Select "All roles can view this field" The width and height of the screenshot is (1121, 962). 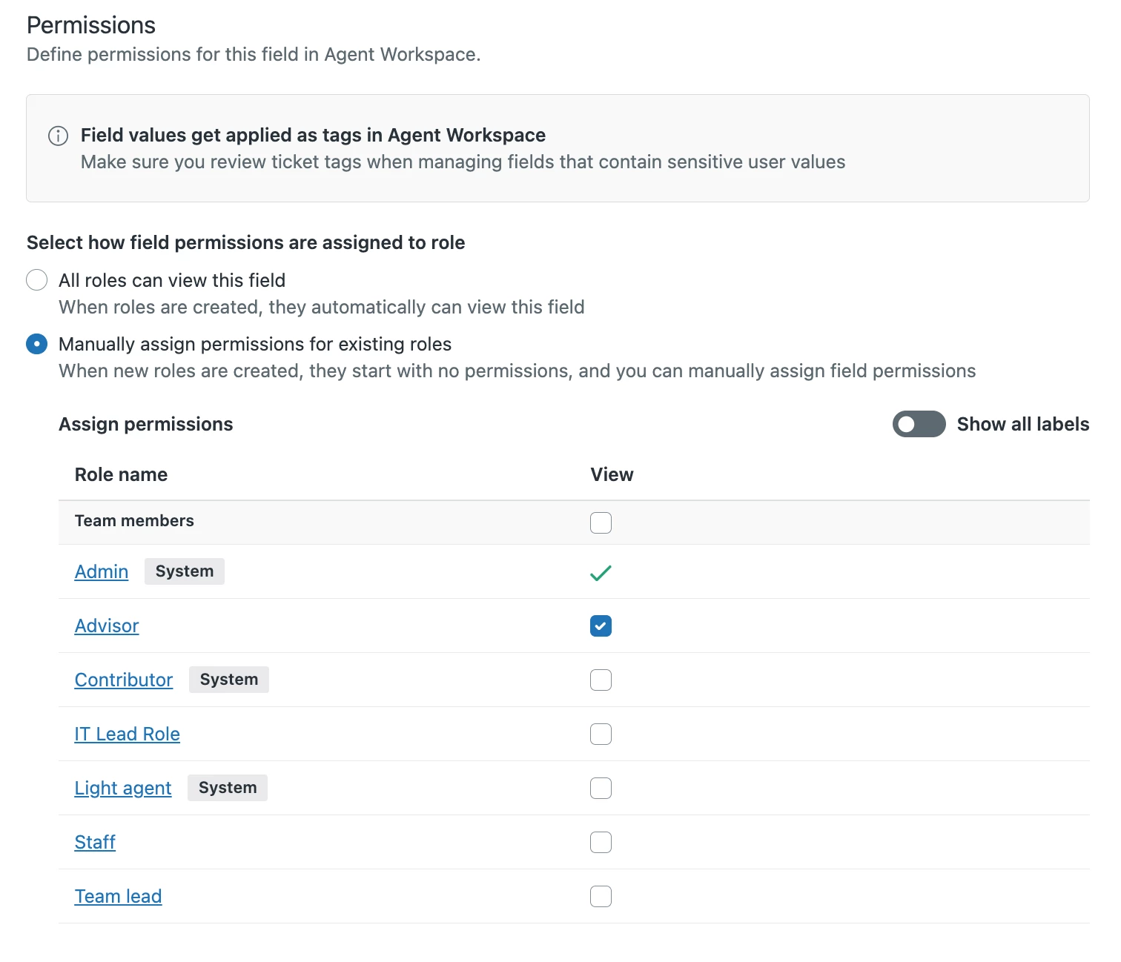(x=37, y=280)
